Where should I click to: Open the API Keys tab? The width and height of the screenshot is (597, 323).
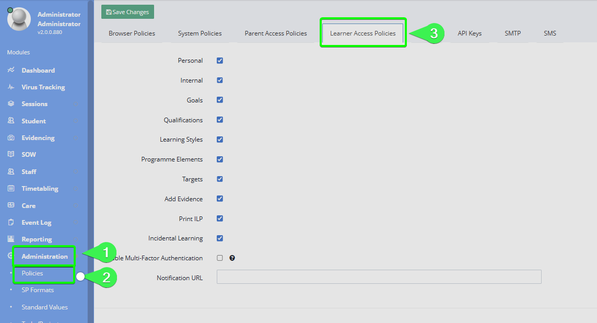pyautogui.click(x=470, y=33)
